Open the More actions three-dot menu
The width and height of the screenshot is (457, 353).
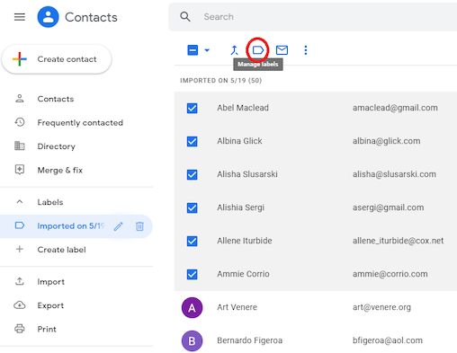coord(306,50)
